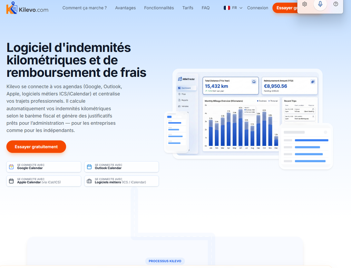Click the Connexion link
The height and width of the screenshot is (268, 351).
tap(257, 8)
